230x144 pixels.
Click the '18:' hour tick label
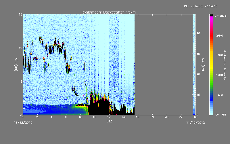coord(153,117)
